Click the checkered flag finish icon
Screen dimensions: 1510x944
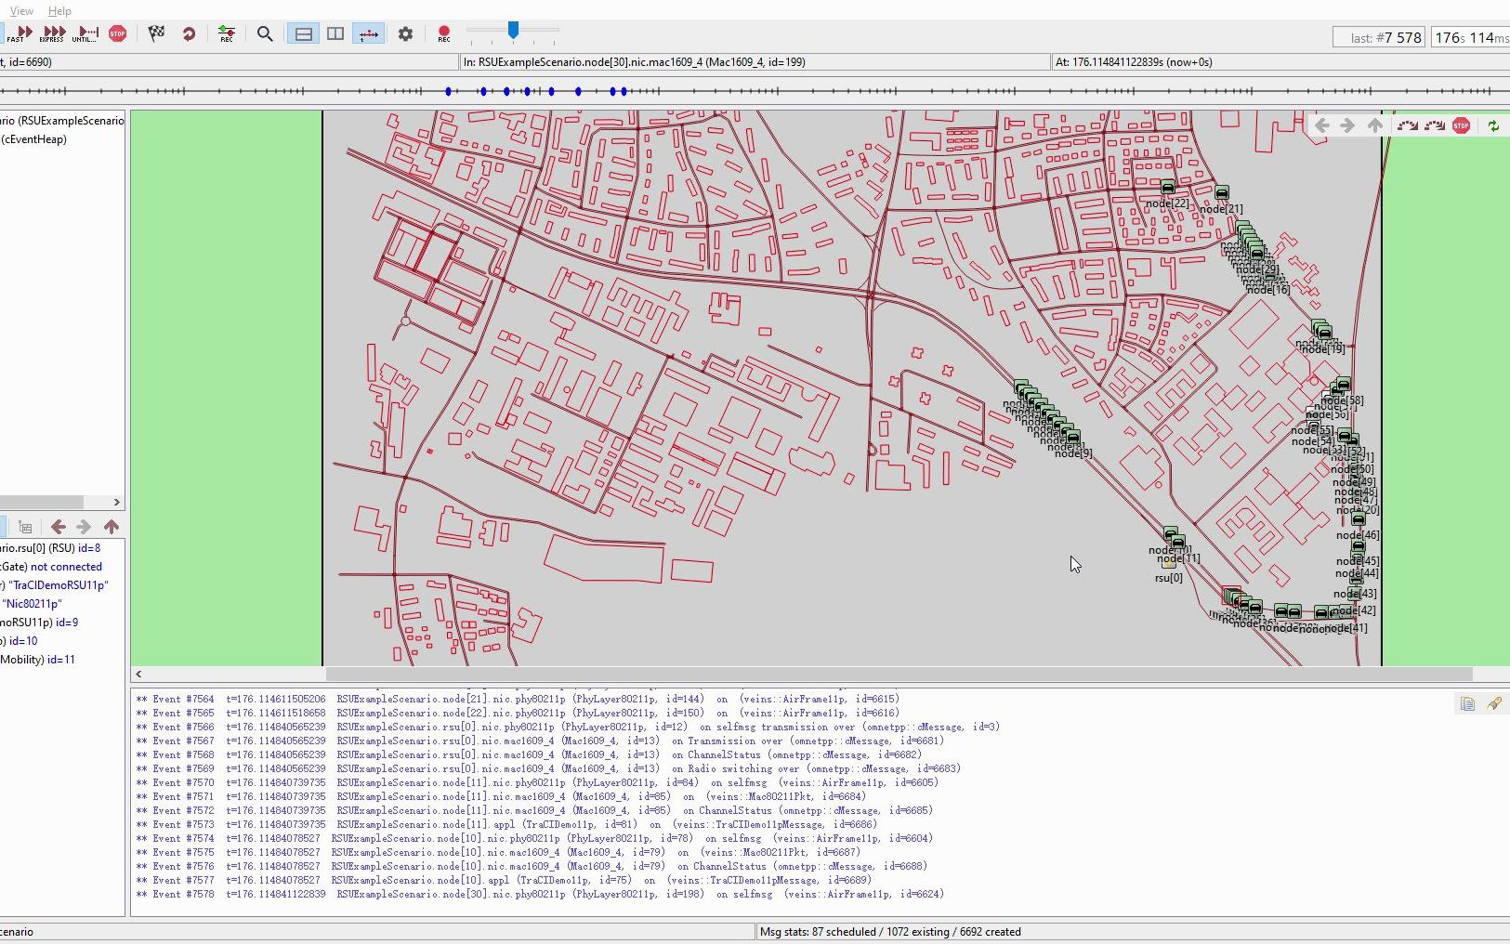pos(156,33)
